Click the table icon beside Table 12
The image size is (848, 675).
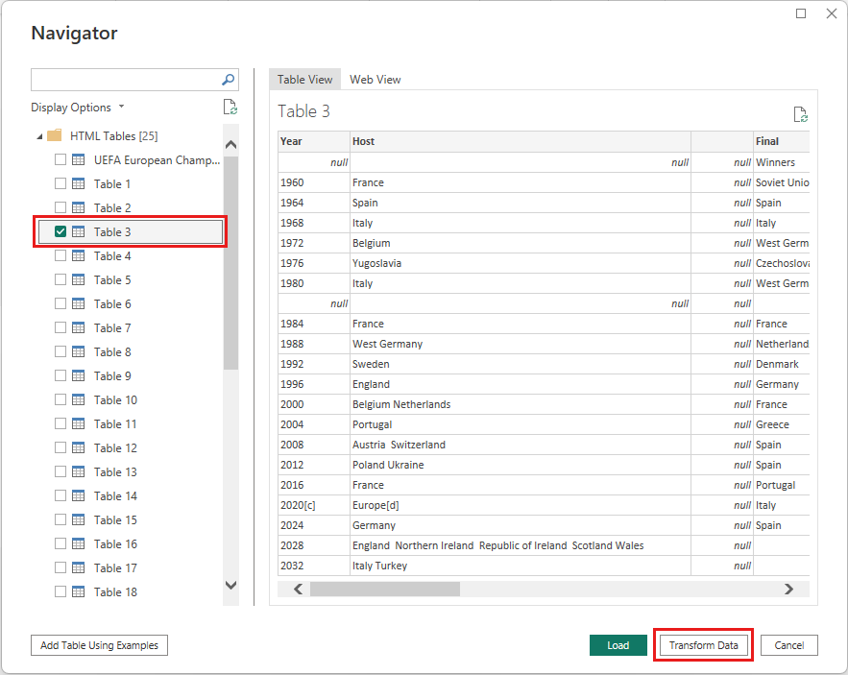pyautogui.click(x=79, y=448)
